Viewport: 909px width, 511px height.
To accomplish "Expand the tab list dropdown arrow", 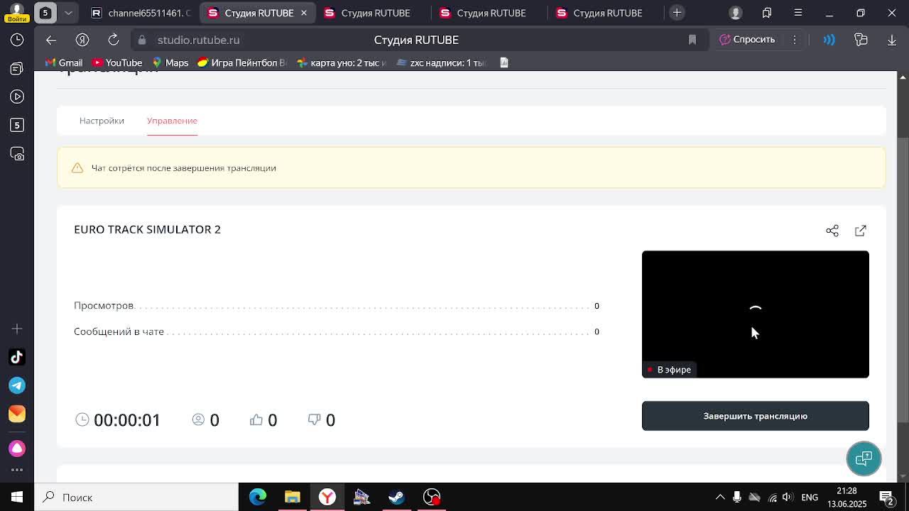I will pos(68,13).
